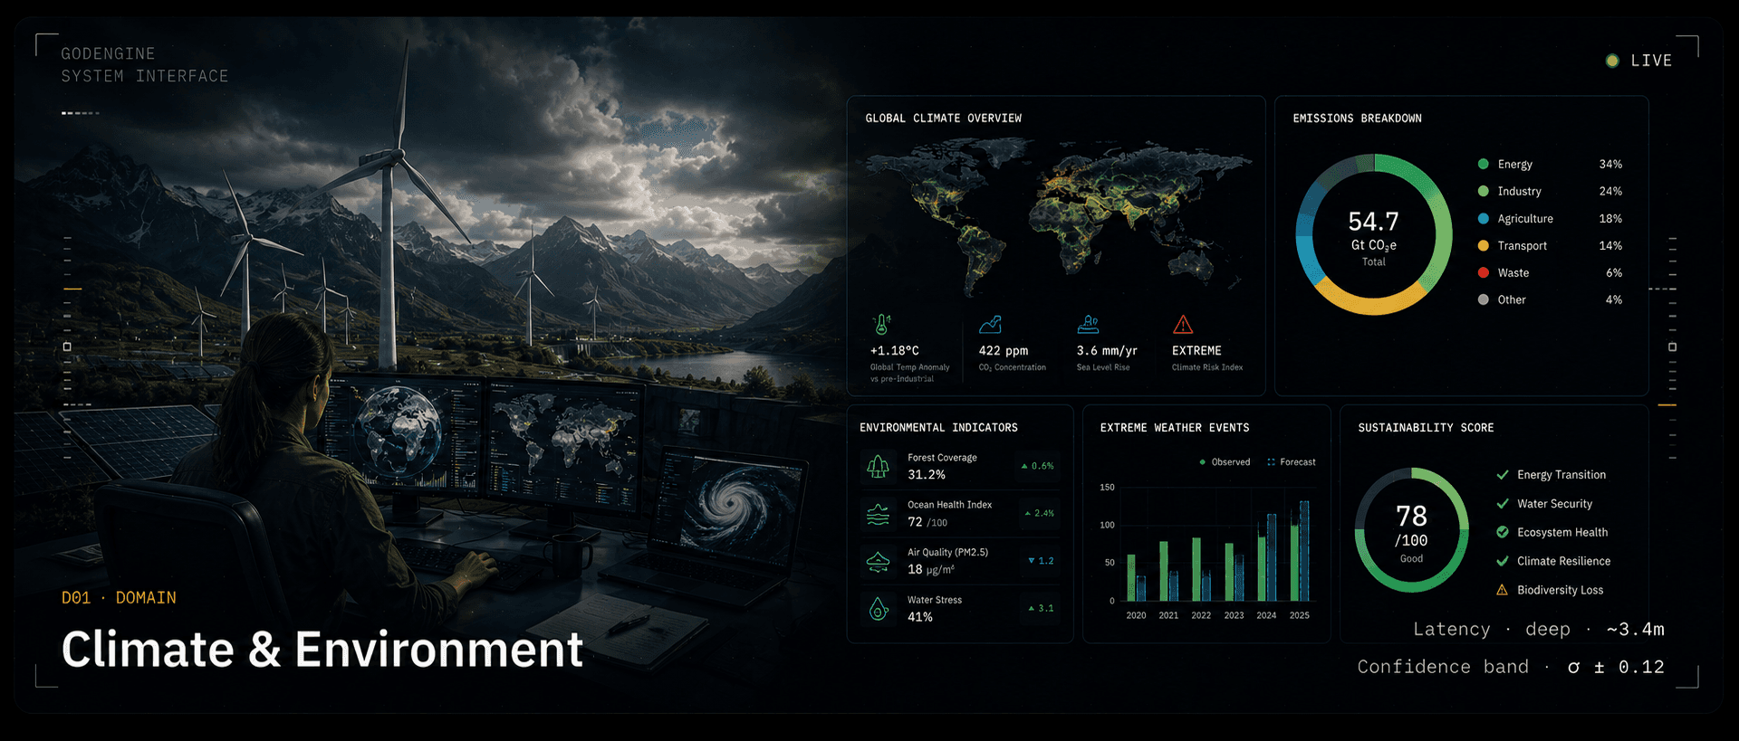
Task: Click the 54.7 Gt CO₂e donut chart
Action: point(1374,234)
